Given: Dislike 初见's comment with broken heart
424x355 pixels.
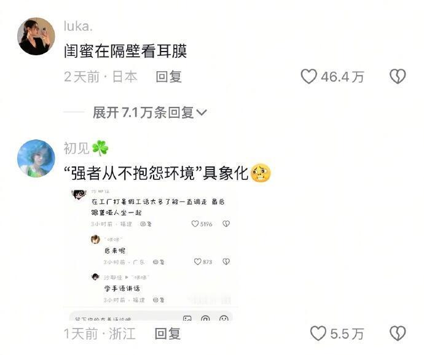Looking at the screenshot, I should (x=398, y=333).
